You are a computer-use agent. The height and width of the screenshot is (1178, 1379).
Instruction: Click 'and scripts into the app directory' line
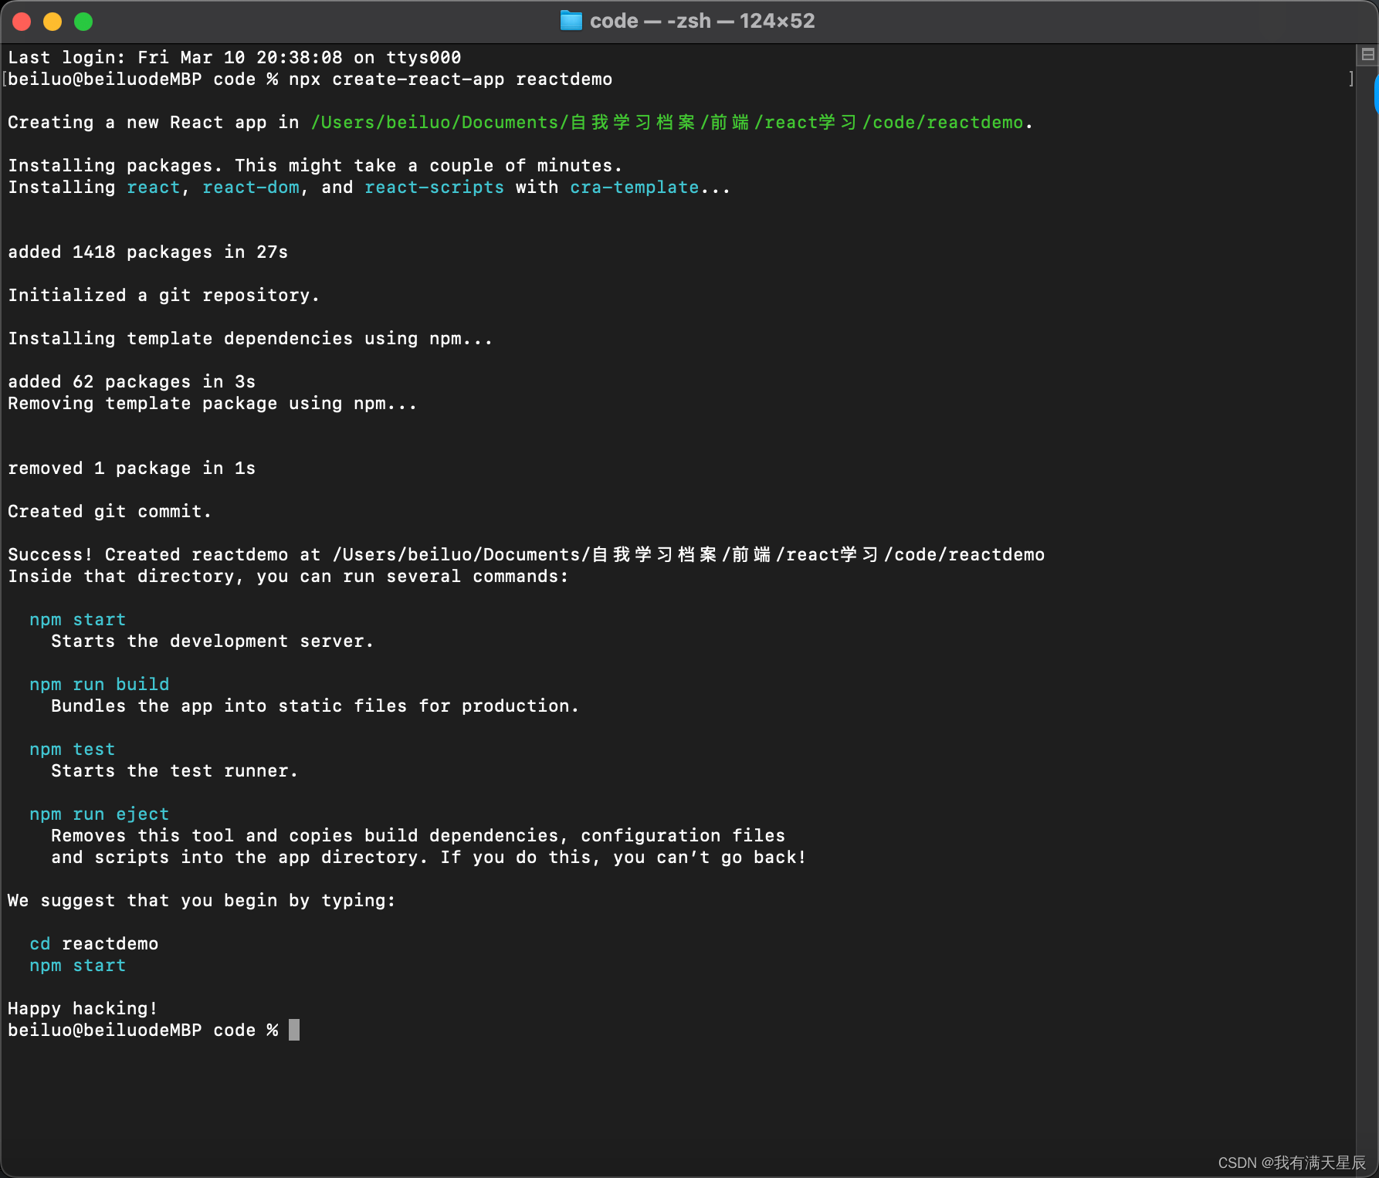coord(429,858)
